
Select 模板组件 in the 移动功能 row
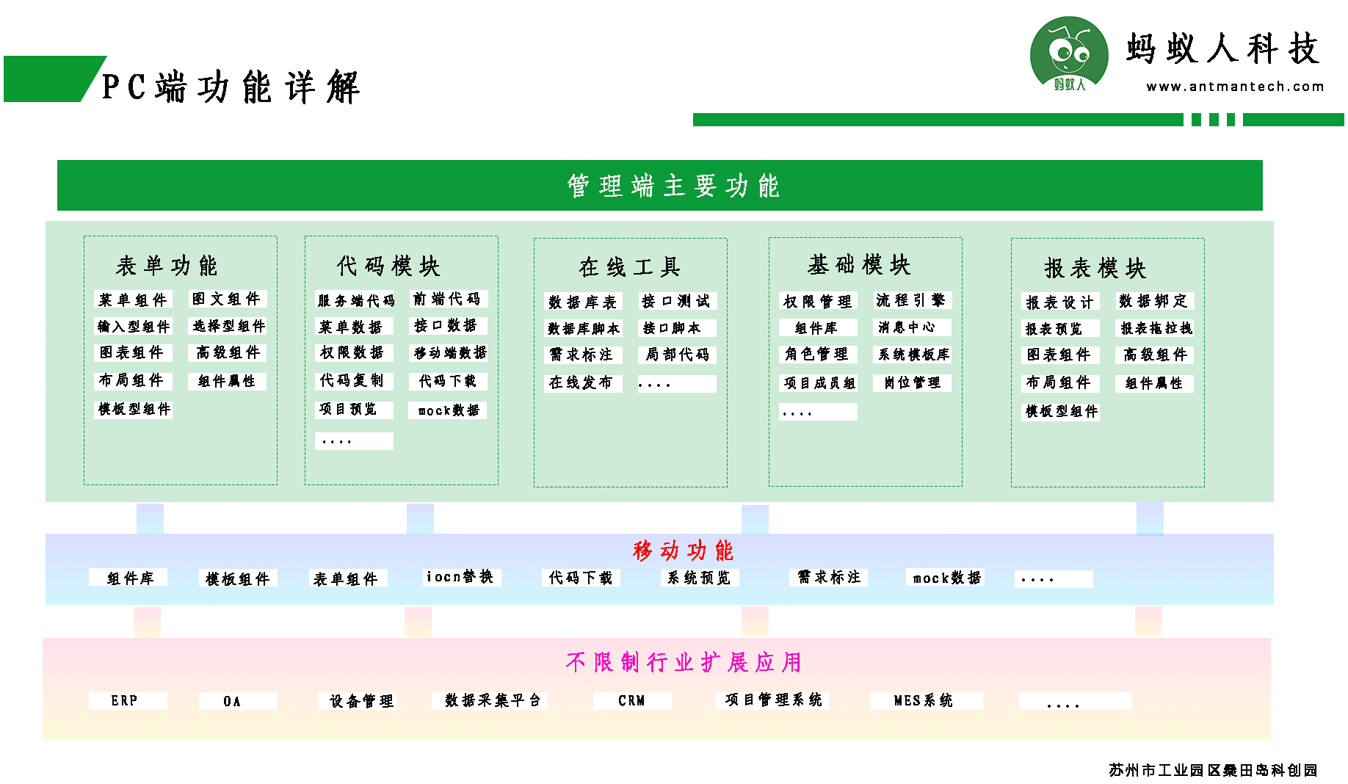click(238, 578)
